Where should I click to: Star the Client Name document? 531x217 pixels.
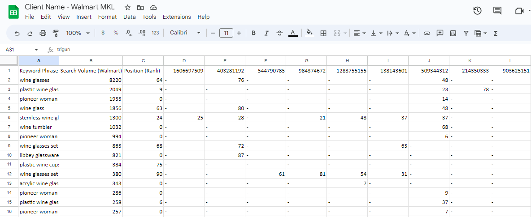point(128,8)
